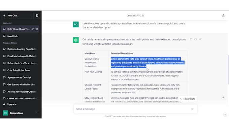
Task: Click the Upgrade sparkle icon
Action: 4,104
